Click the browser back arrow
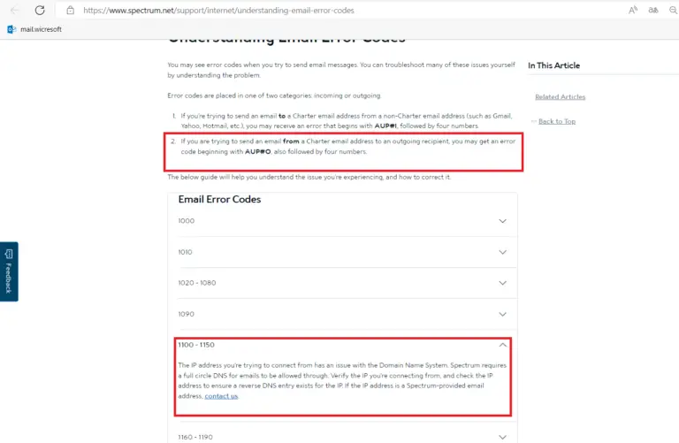679x443 pixels. 15,10
